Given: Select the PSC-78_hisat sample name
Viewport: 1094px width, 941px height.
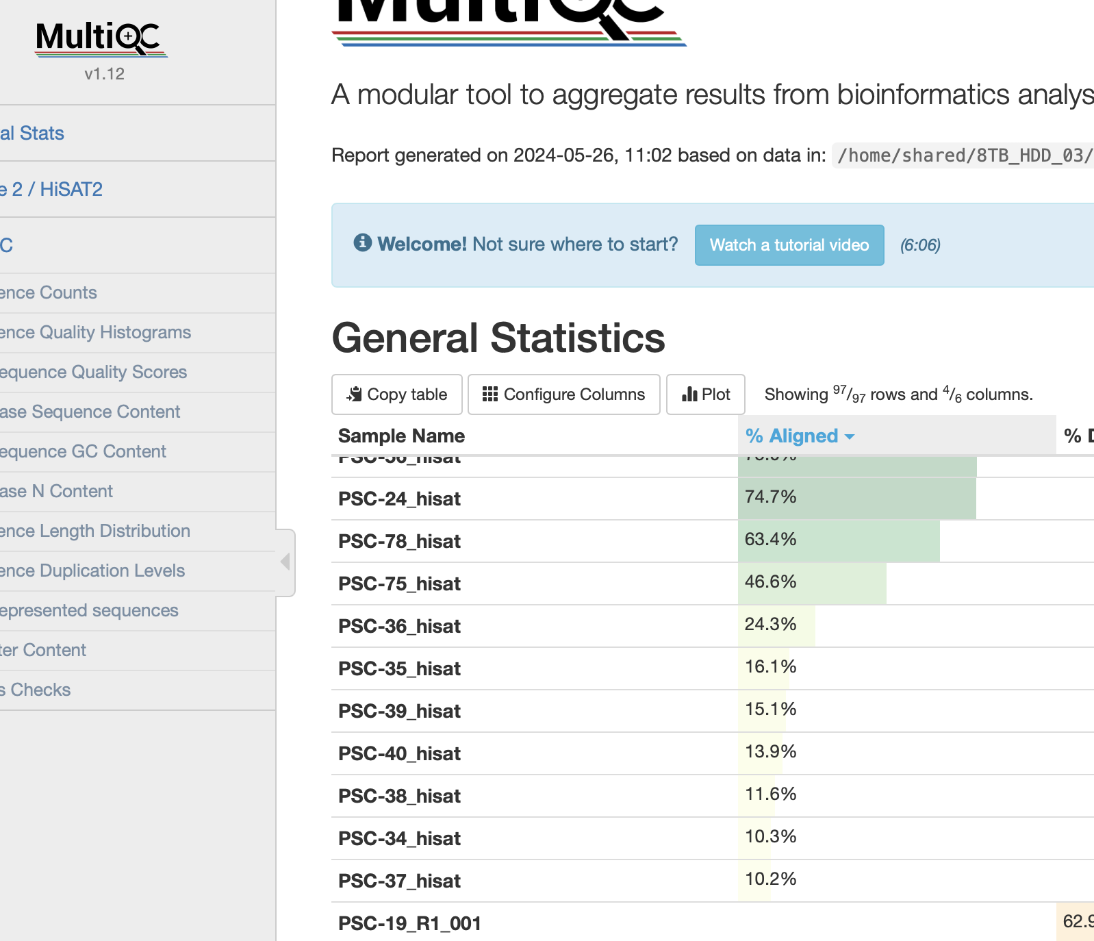Looking at the screenshot, I should point(399,541).
